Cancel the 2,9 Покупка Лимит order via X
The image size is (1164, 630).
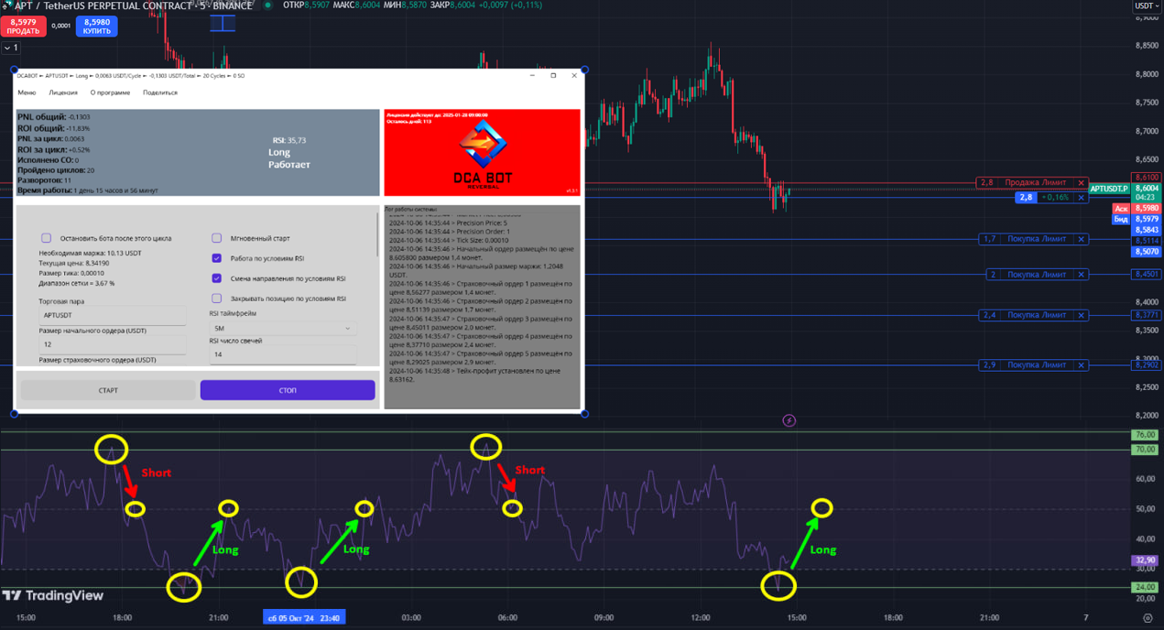(1082, 365)
